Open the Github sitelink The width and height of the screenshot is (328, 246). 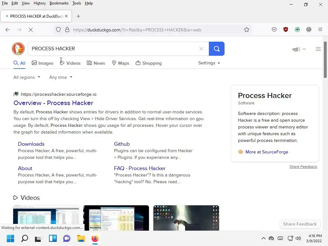122,144
